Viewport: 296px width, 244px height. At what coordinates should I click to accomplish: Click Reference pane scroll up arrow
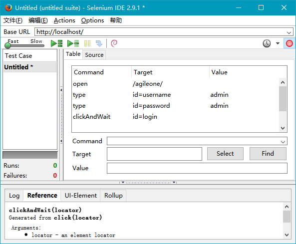pos(287,207)
